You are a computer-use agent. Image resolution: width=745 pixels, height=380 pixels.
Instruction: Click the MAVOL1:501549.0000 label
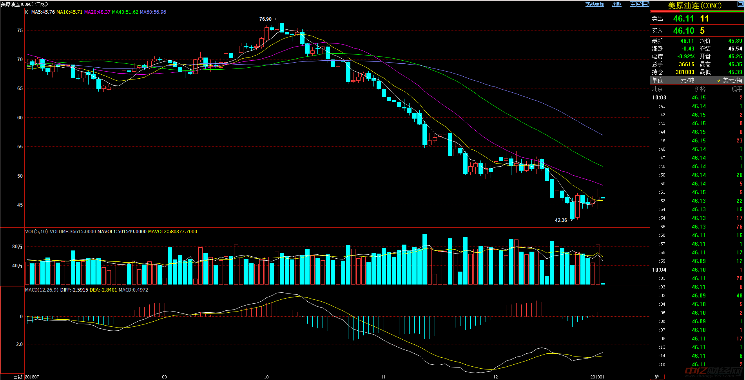pyautogui.click(x=122, y=232)
